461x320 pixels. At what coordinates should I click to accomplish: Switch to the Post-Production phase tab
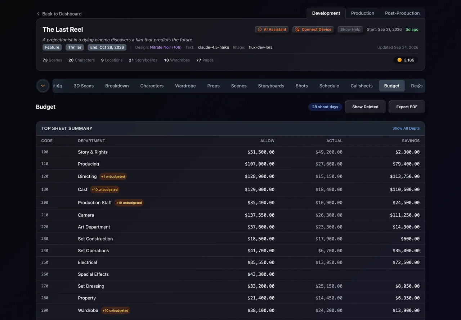(402, 13)
